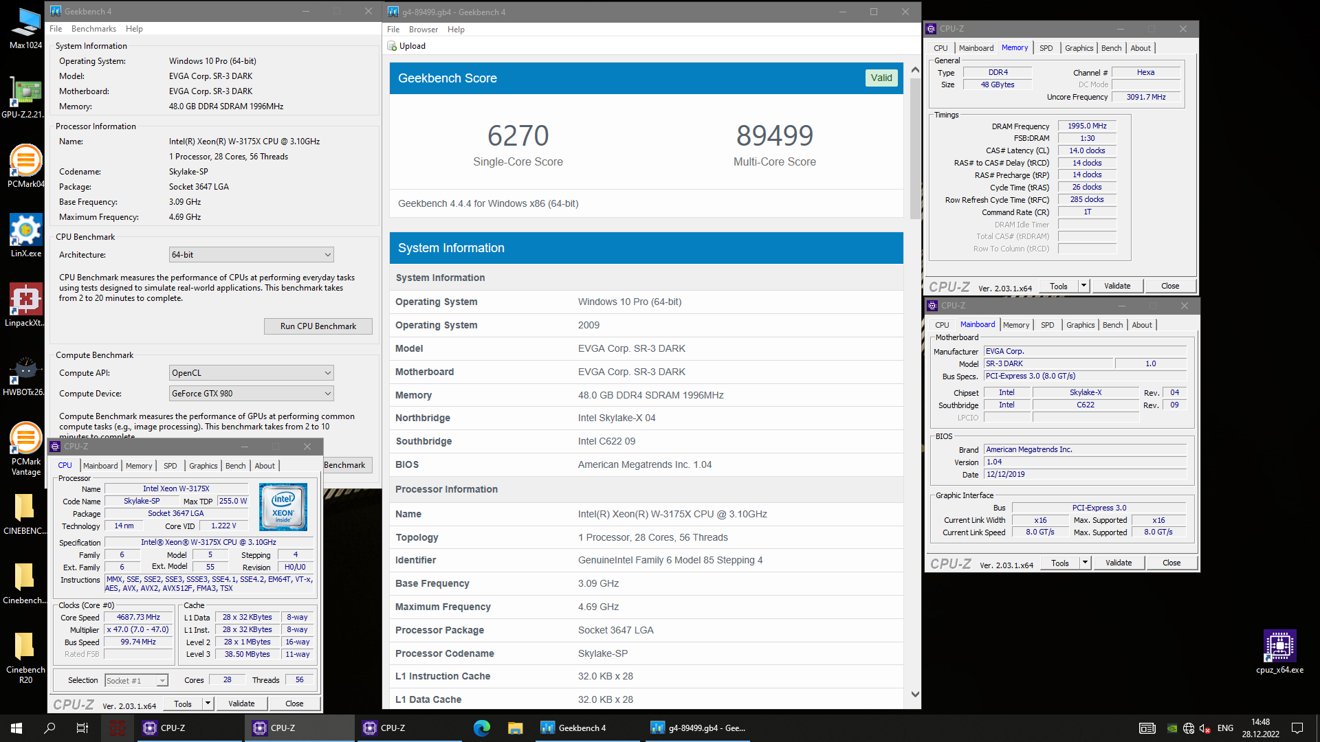Expand Tools arrow in CPU-Z Memory window

1083,286
